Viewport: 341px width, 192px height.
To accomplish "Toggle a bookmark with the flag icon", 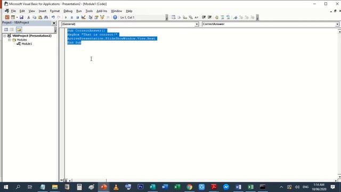I will [236, 17].
